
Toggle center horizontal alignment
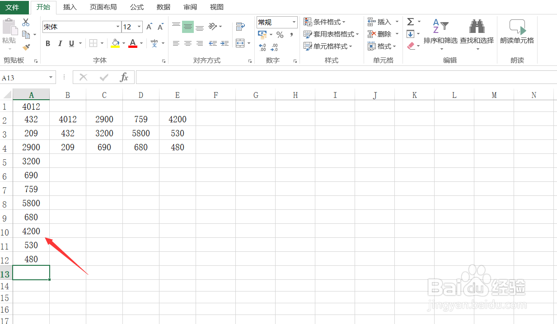188,43
